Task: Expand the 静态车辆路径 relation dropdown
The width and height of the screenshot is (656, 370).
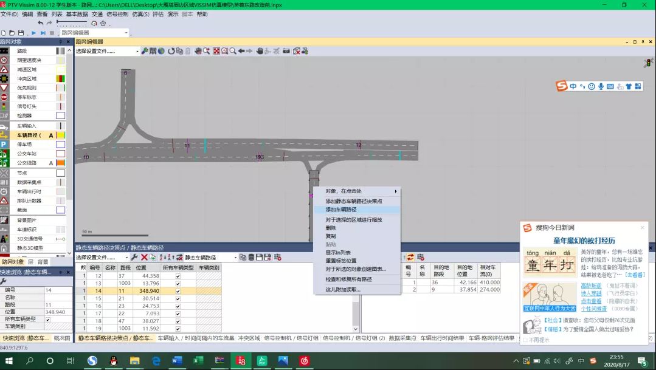Action: [233, 258]
